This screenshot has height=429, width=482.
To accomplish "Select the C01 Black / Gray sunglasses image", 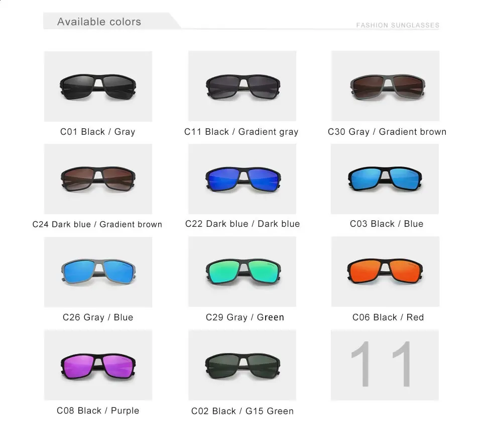I will [98, 86].
